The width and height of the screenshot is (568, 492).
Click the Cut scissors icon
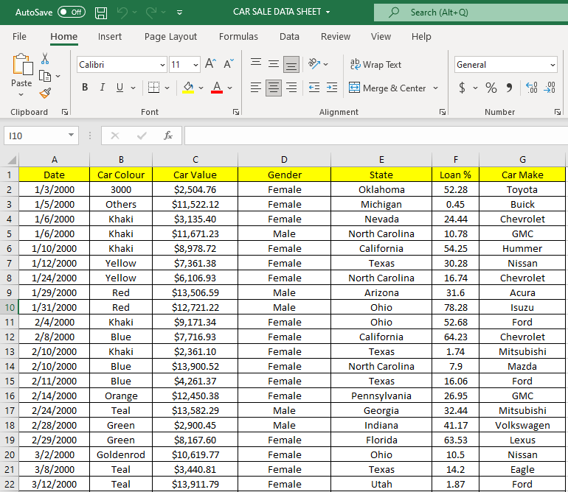pos(45,58)
